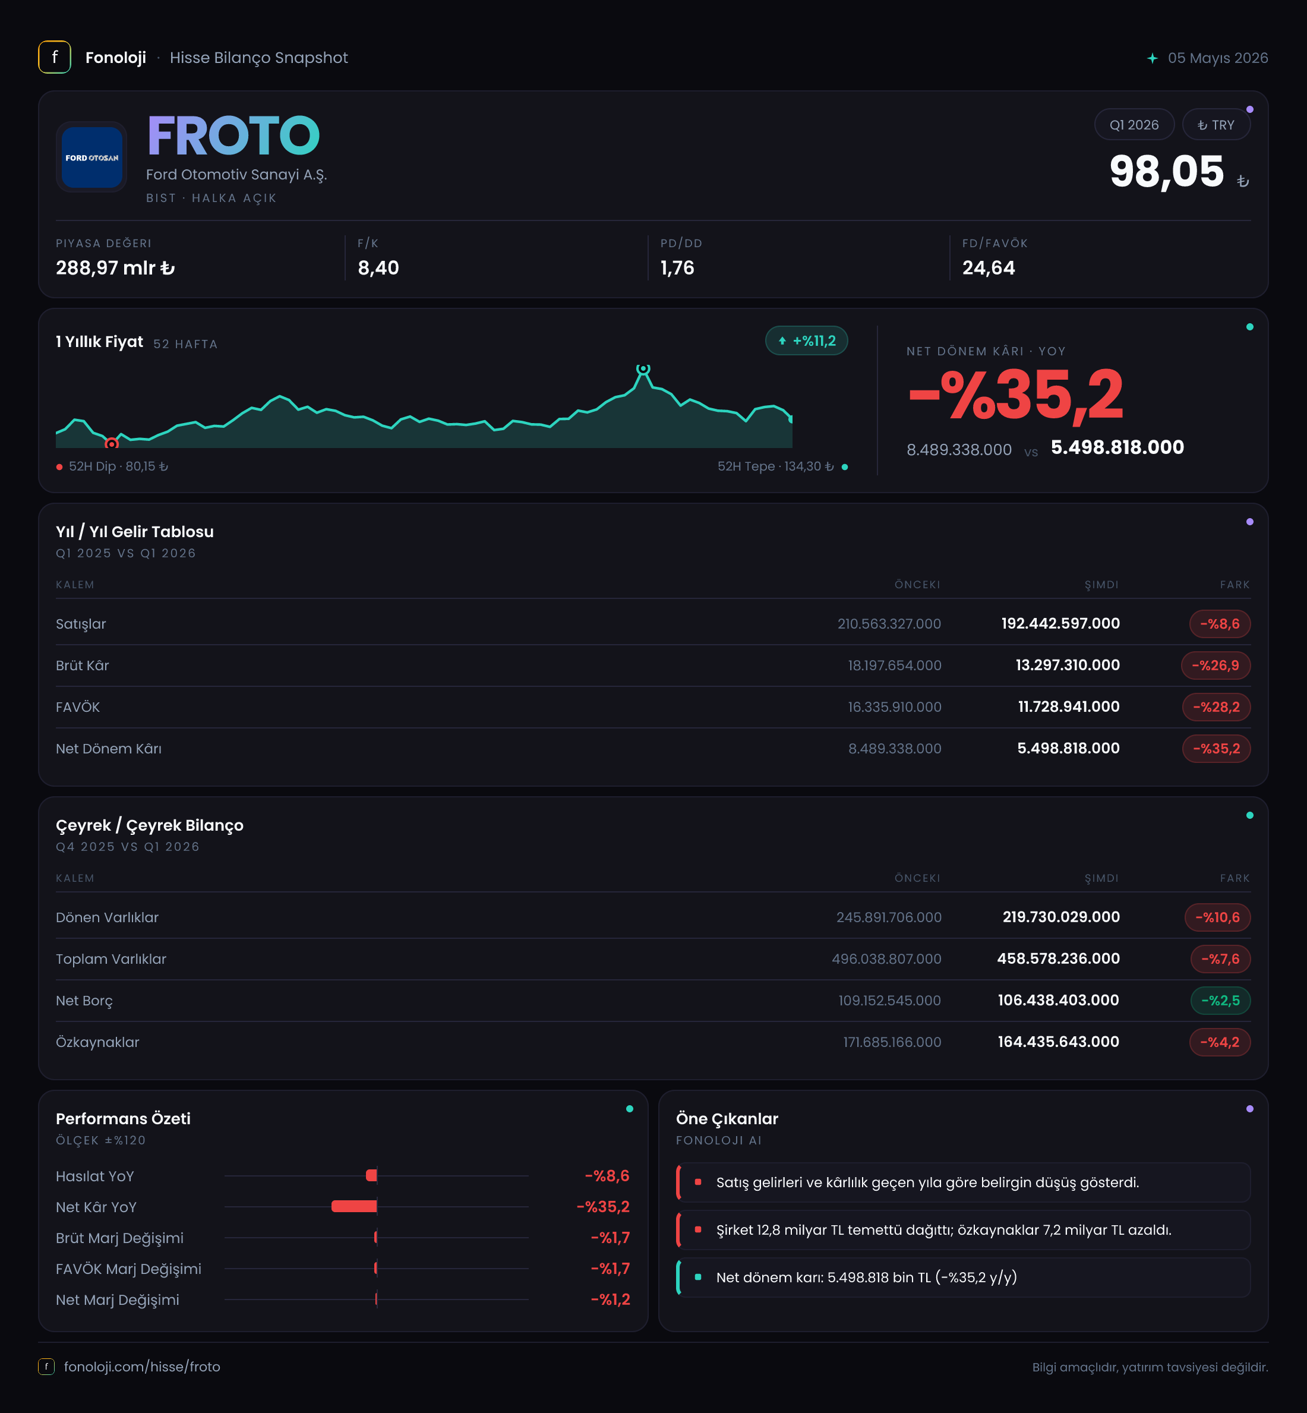Select the teal 52-week high marker on the chart

click(x=643, y=368)
